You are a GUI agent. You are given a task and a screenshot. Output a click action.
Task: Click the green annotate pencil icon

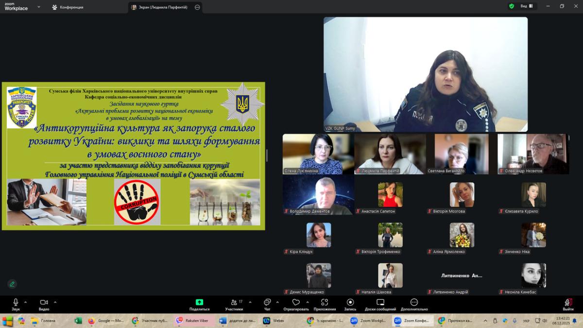click(x=12, y=284)
